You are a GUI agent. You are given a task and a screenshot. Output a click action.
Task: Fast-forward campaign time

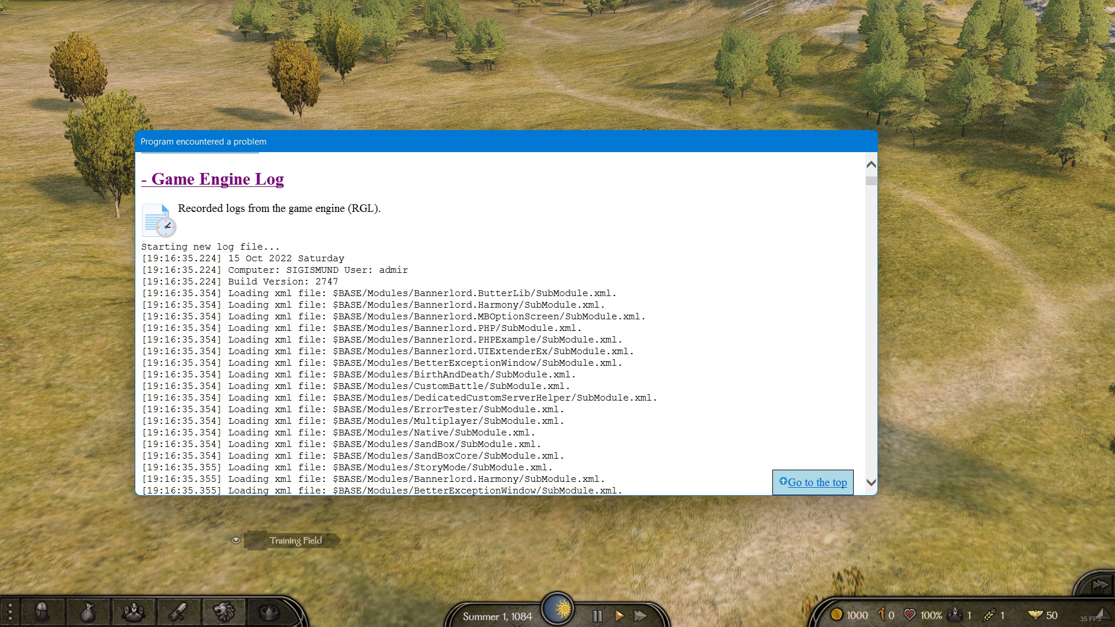click(x=641, y=616)
